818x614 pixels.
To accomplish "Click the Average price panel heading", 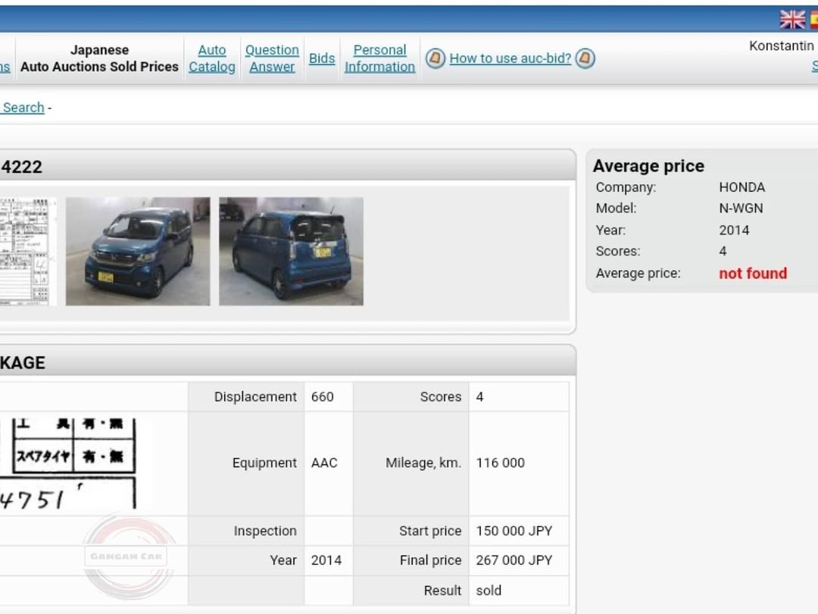I will [x=648, y=166].
